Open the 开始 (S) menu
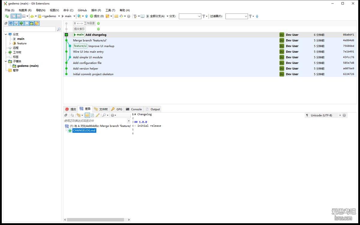This screenshot has width=360, height=225. (x=10, y=10)
